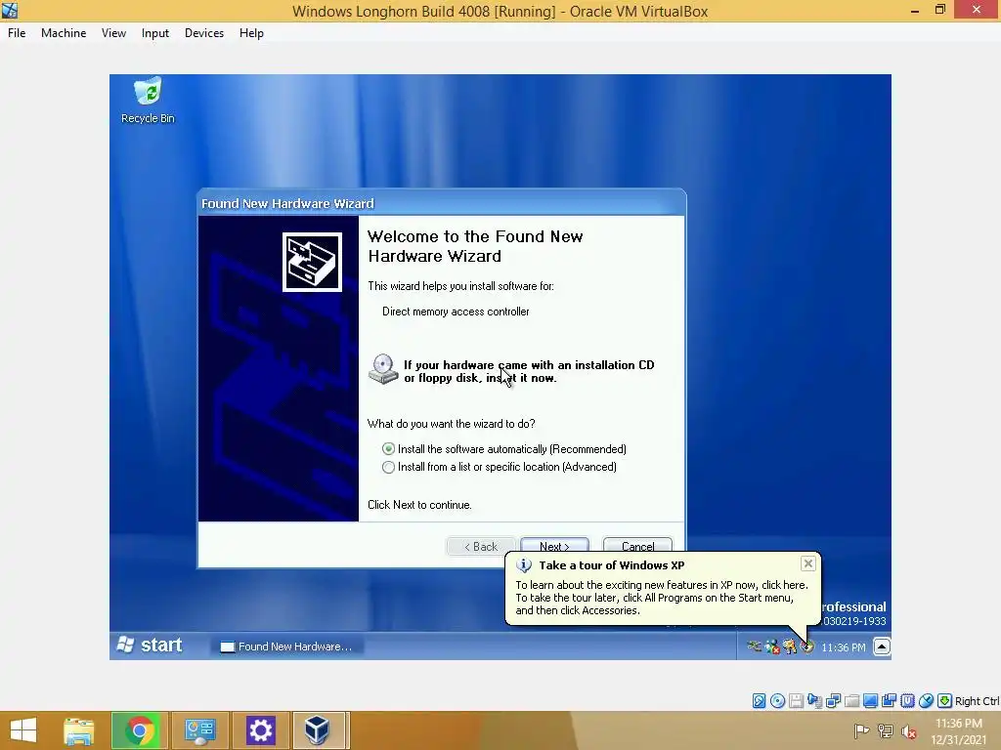Open File Explorer on host taskbar
1001x750 pixels.
[x=79, y=730]
